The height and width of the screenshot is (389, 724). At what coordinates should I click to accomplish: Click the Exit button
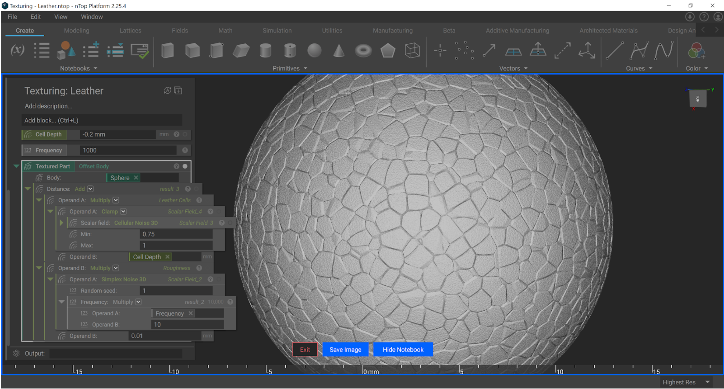305,350
